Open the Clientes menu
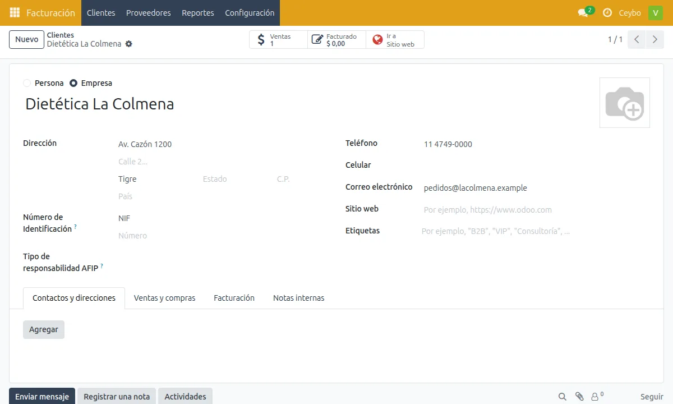Image resolution: width=673 pixels, height=404 pixels. click(101, 13)
